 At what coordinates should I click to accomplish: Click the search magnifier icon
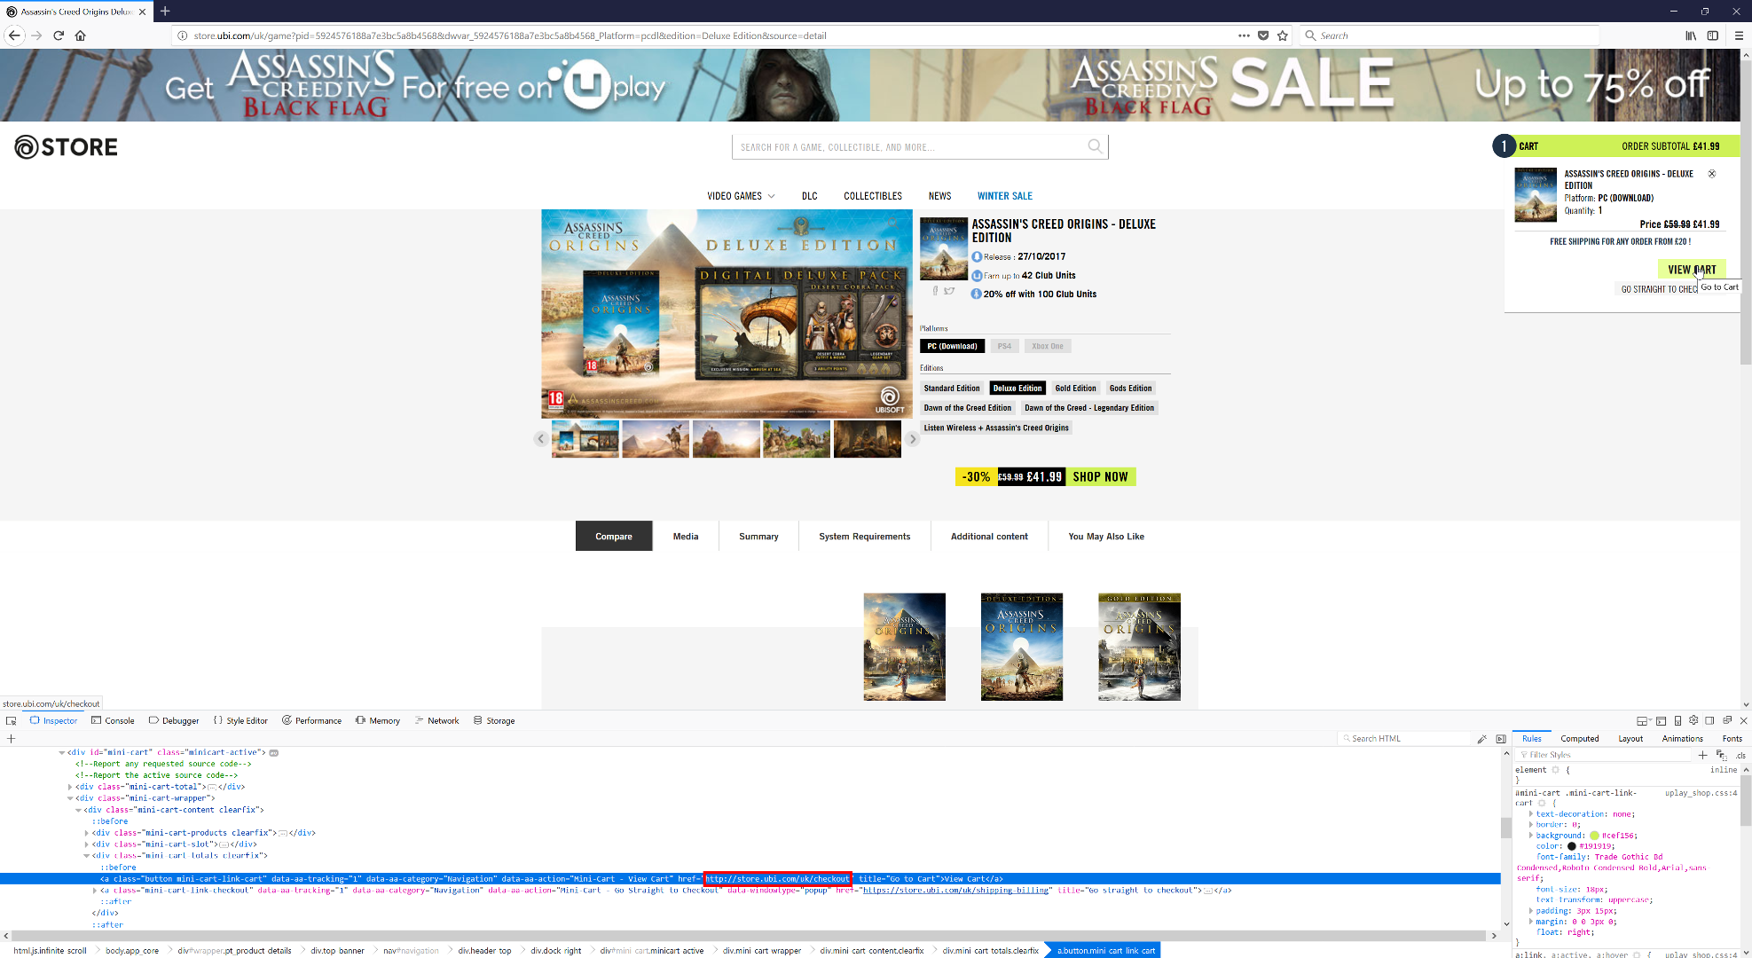click(1095, 146)
